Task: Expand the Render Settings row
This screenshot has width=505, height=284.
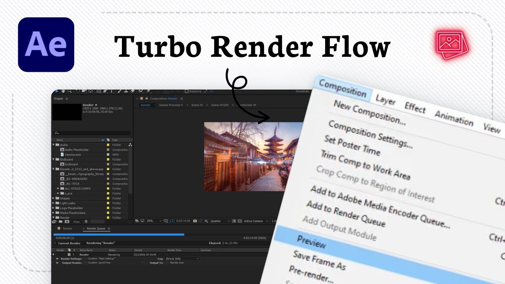Action: [x=57, y=258]
